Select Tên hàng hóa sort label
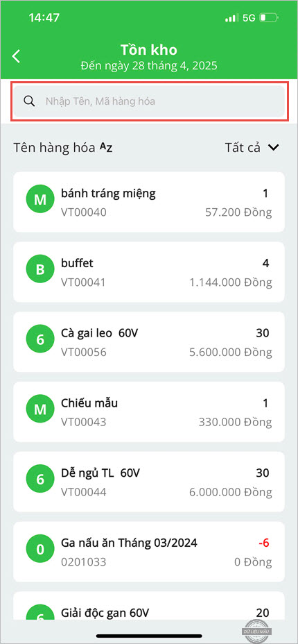This screenshot has width=298, height=644. [55, 148]
